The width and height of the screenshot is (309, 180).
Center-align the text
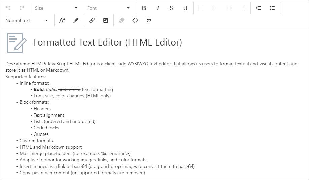click(215, 8)
